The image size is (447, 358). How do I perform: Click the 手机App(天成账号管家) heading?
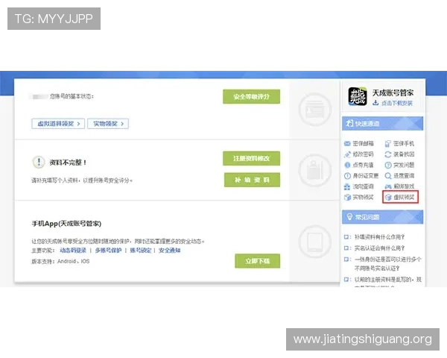click(x=66, y=224)
